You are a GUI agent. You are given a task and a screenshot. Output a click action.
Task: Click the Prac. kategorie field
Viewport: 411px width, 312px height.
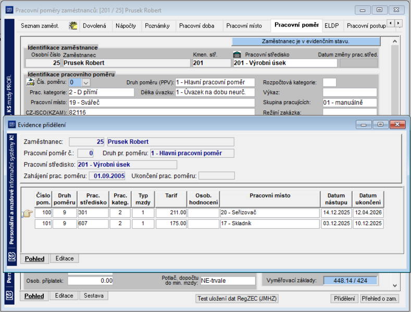pyautogui.click(x=101, y=92)
